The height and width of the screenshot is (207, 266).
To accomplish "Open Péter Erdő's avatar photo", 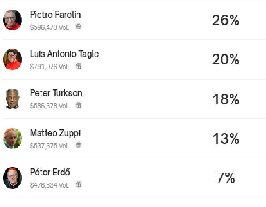I will point(12,178).
